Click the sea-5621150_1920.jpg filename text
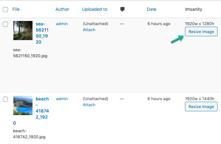 [30, 53]
